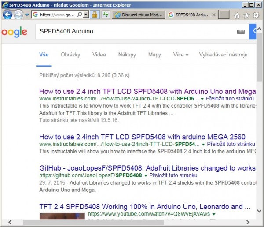Expand arrow next to second instructables URL

tap(203, 145)
